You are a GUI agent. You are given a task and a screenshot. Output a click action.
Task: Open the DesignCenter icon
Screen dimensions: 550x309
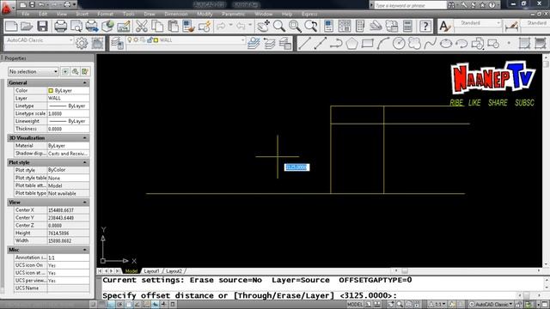click(x=345, y=27)
